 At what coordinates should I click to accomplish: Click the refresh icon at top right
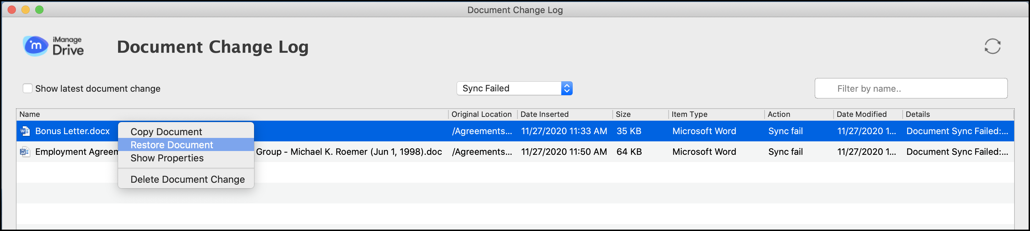pos(992,46)
